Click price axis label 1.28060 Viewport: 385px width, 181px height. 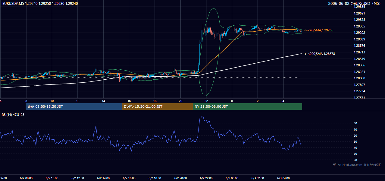click(359, 78)
